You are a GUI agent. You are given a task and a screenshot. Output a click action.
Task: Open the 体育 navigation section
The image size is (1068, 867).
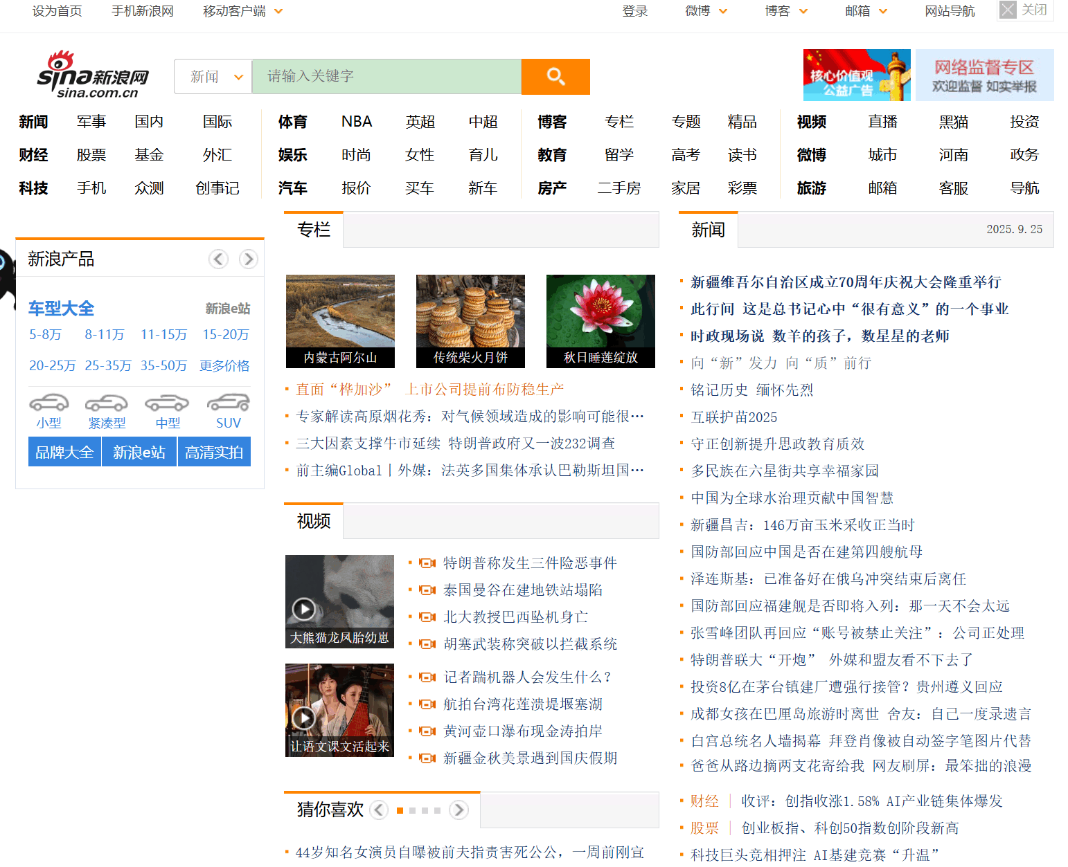click(292, 122)
